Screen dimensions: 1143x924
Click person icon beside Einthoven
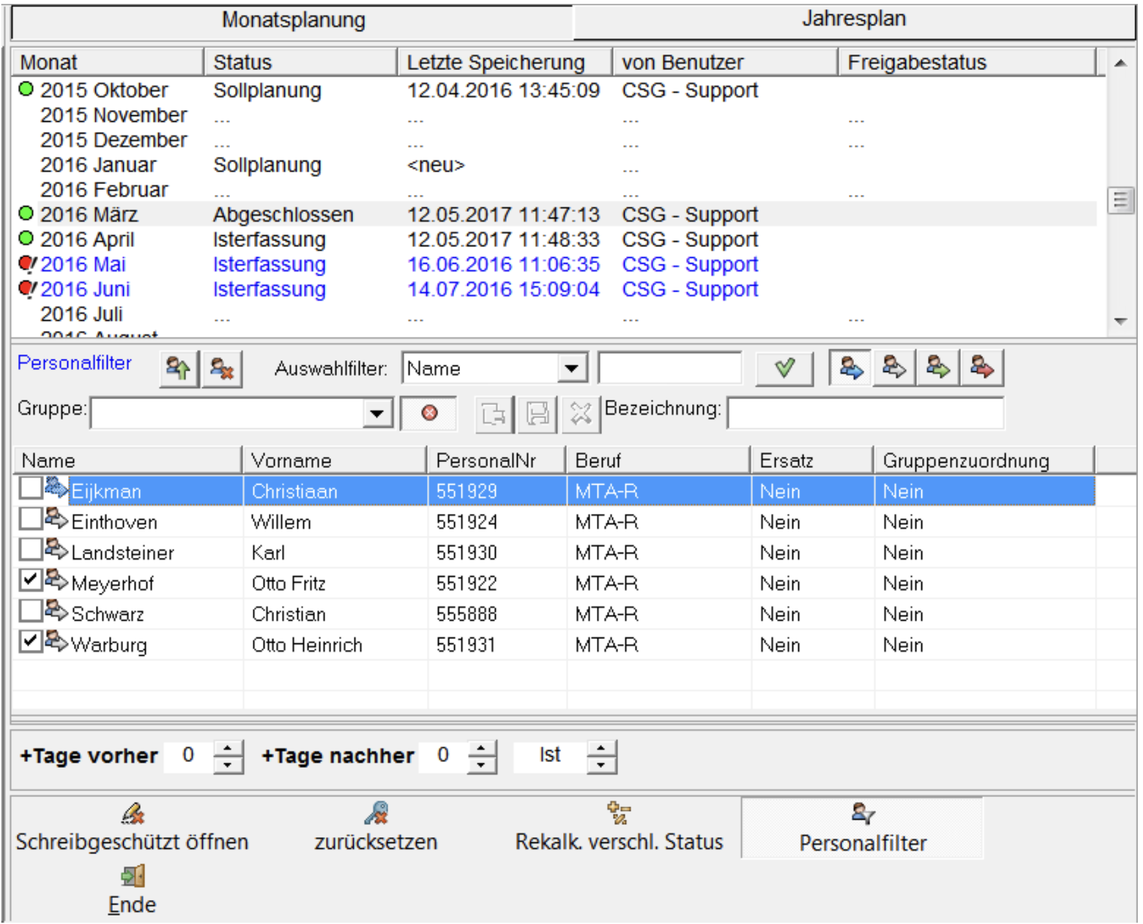(x=56, y=518)
